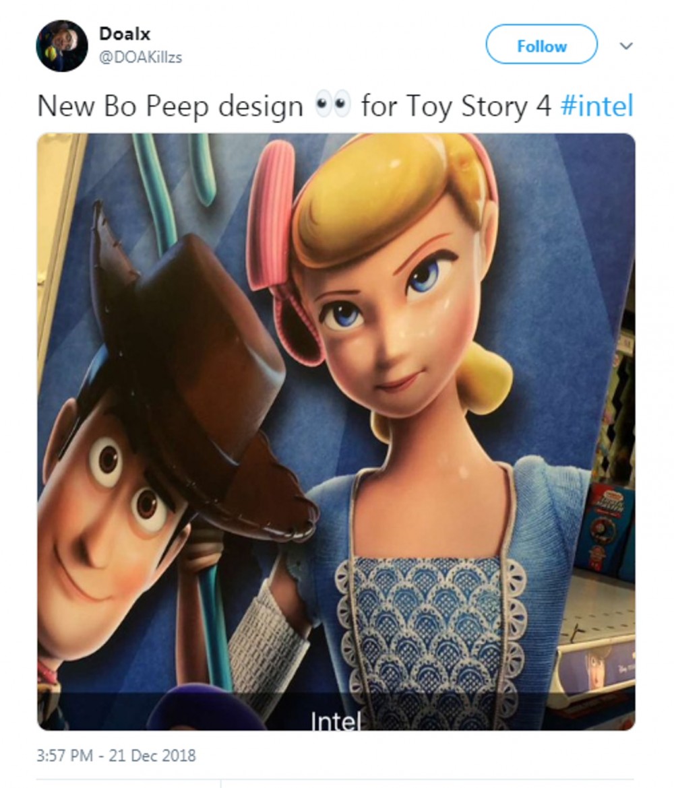Click the Follow button

point(541,46)
